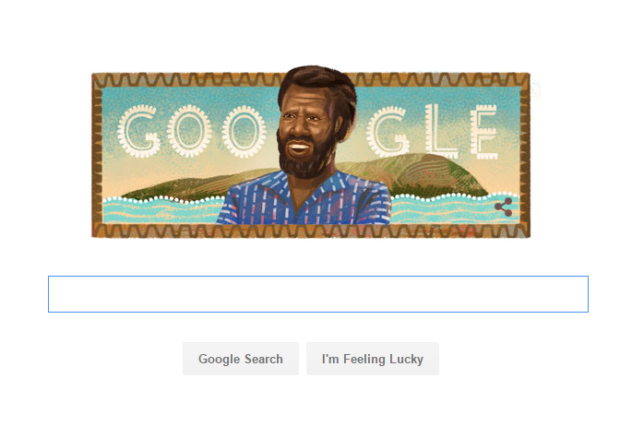Click the man's blue patterned shirt
Viewport: 632px width, 426px height.
tap(304, 199)
